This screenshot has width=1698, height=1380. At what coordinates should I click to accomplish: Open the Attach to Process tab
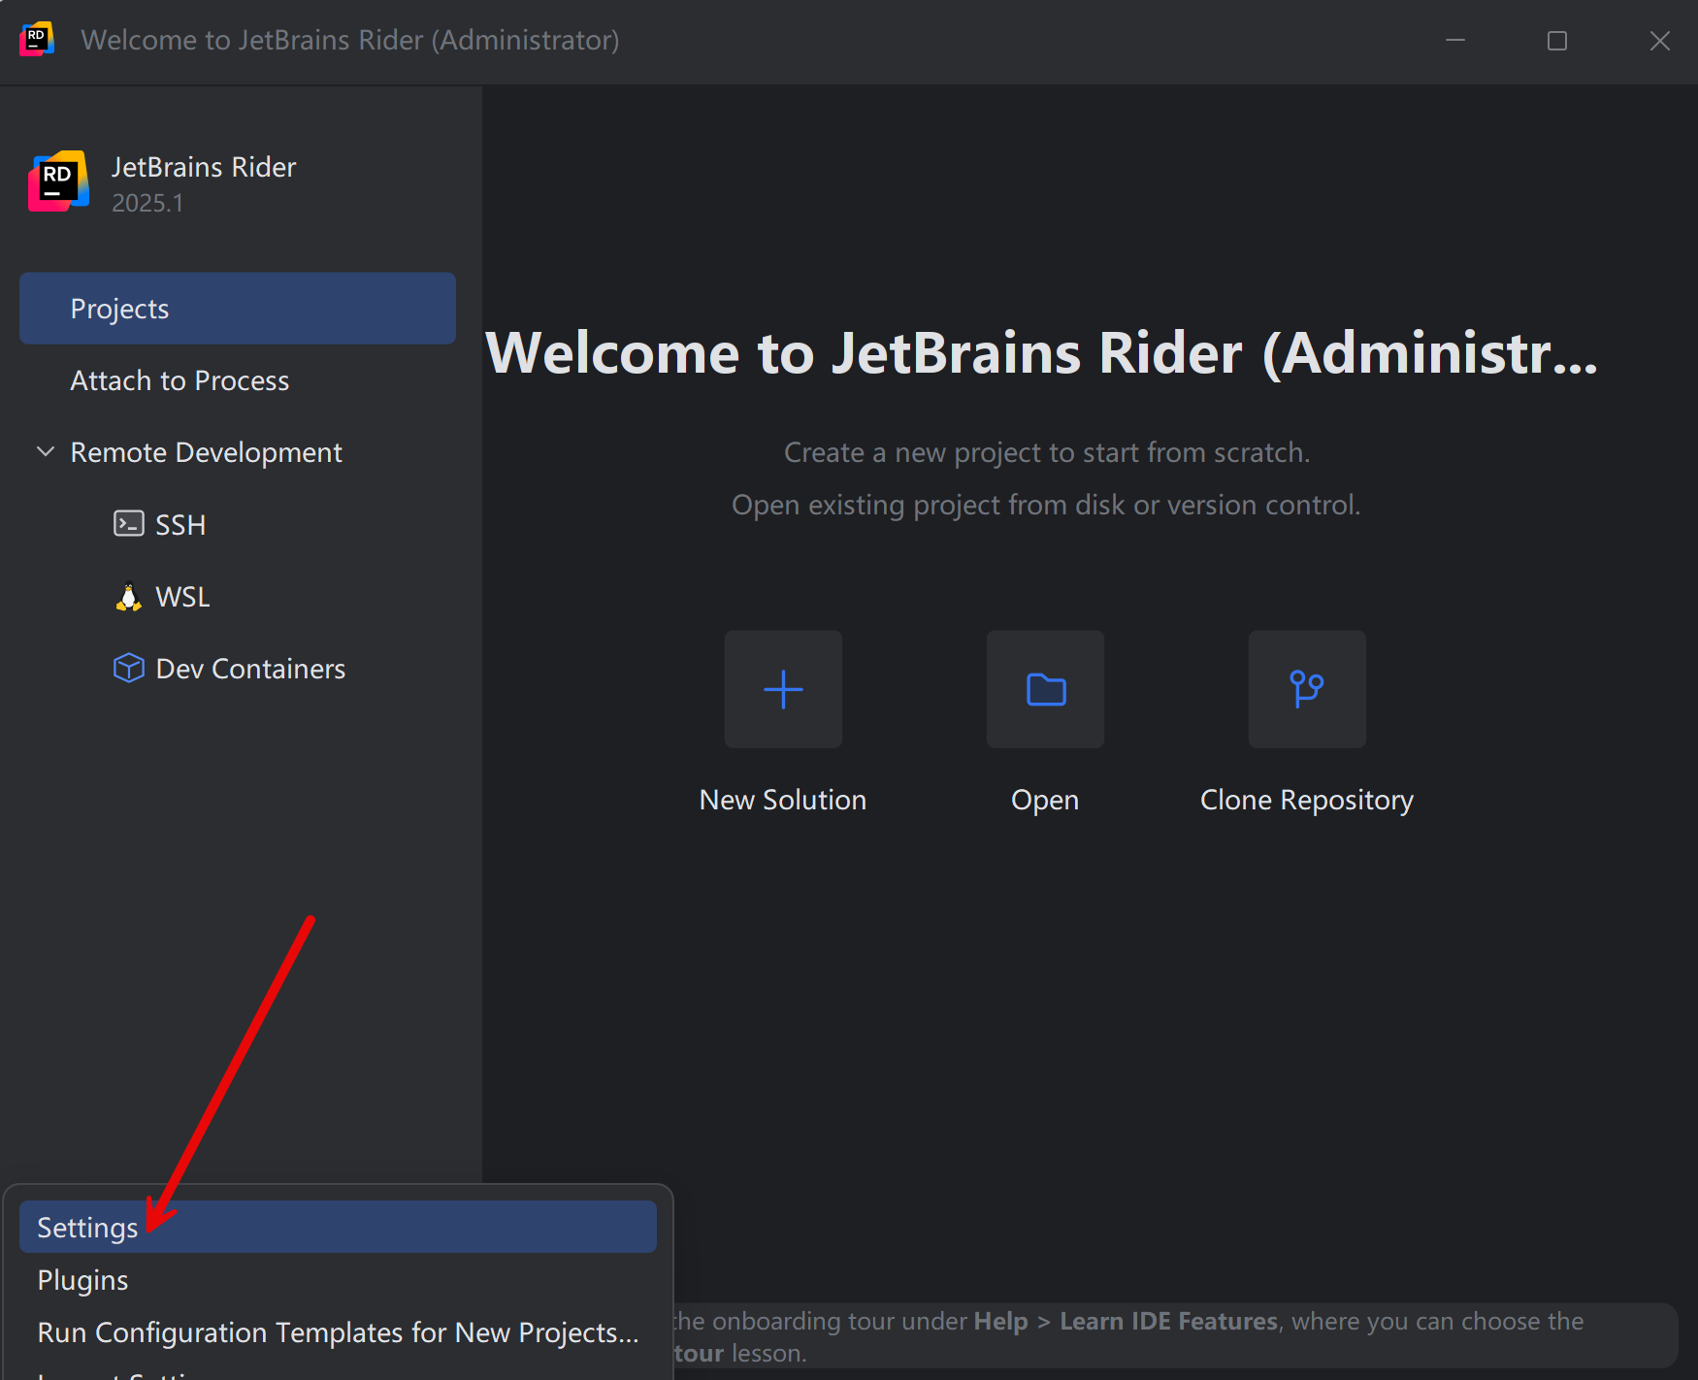[180, 380]
